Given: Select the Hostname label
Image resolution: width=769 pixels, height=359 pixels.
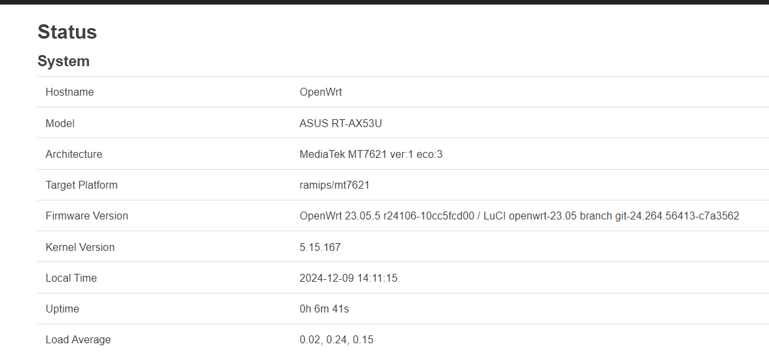Looking at the screenshot, I should pyautogui.click(x=69, y=92).
